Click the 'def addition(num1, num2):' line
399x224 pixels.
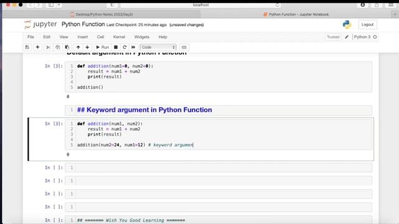click(110, 124)
